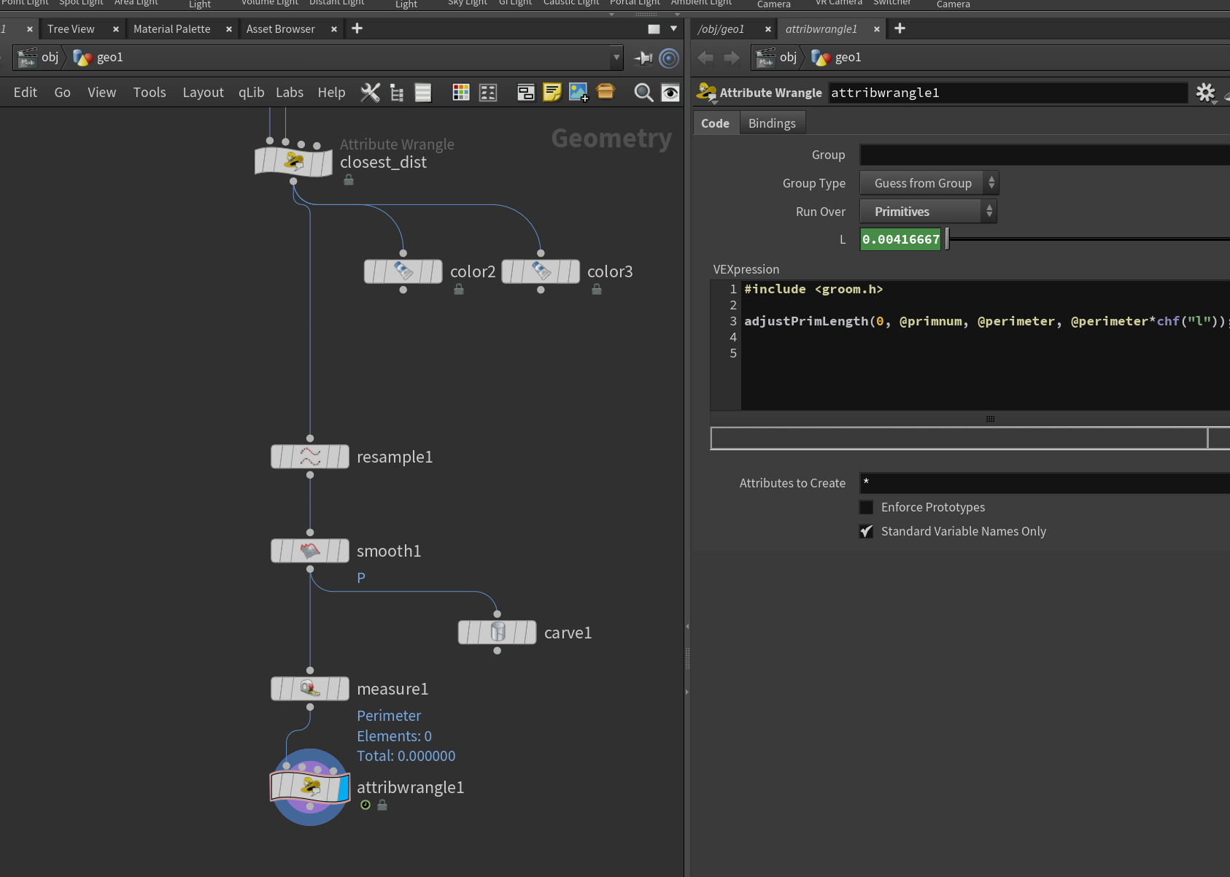The height and width of the screenshot is (877, 1230).
Task: Enable the Enforce Prototypes checkbox
Action: coord(866,507)
